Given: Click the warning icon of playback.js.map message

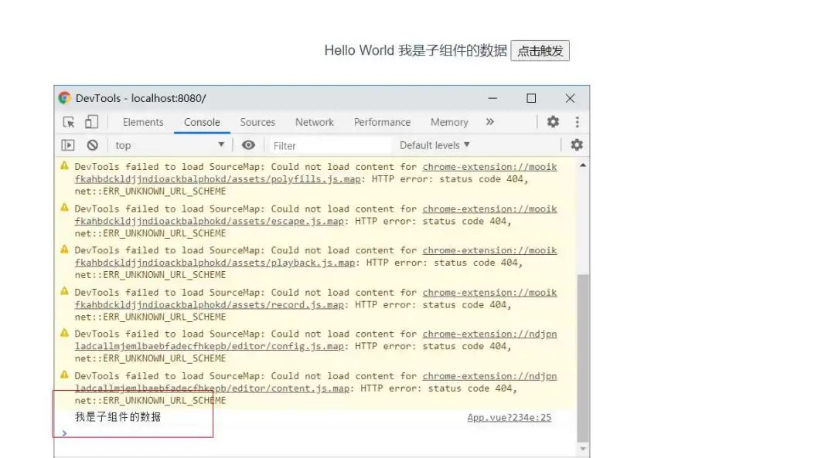Looking at the screenshot, I should 64,249.
